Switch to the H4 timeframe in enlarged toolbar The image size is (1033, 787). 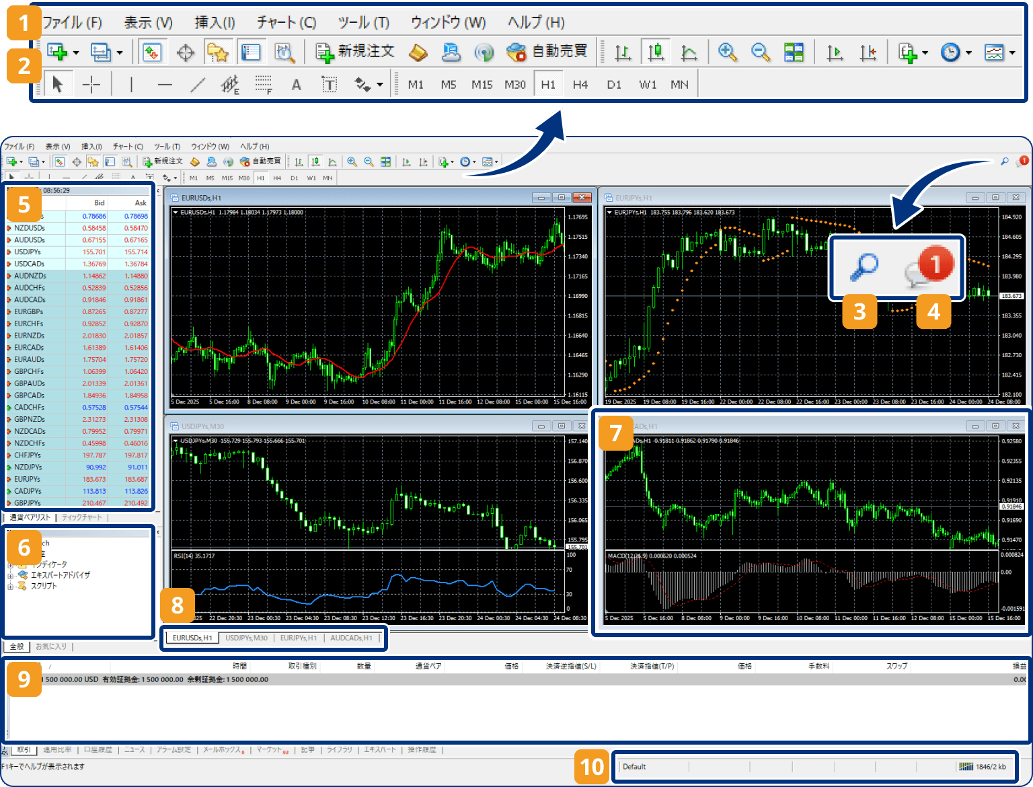coord(580,85)
